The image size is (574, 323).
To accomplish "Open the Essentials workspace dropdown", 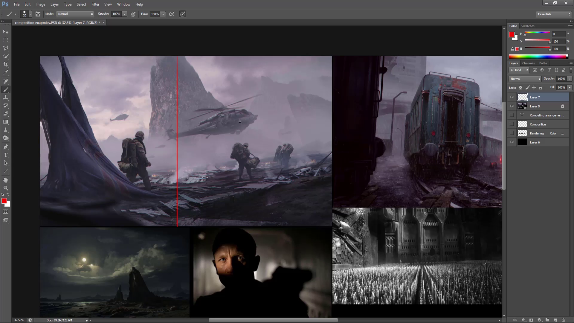I will [554, 14].
